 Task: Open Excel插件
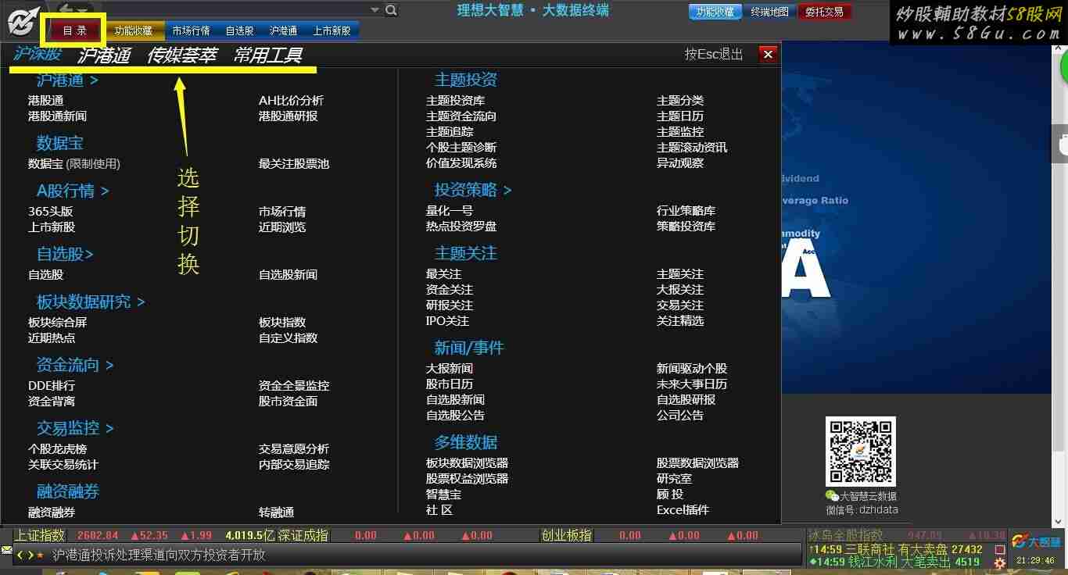[683, 509]
